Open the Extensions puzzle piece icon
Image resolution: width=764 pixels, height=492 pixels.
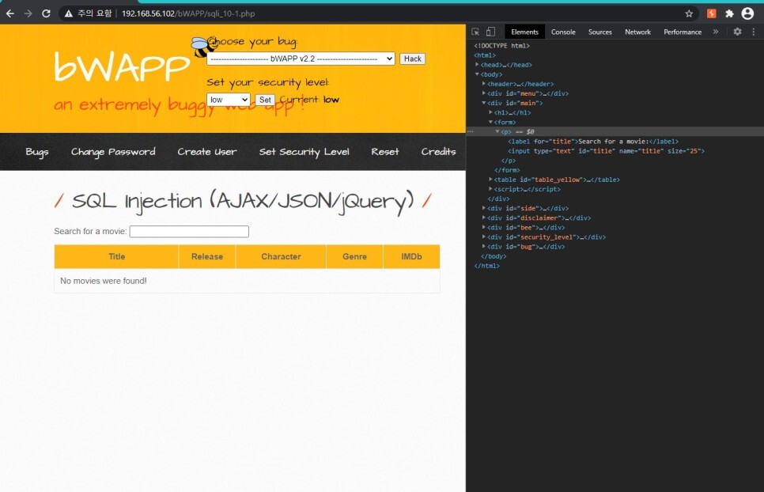729,13
